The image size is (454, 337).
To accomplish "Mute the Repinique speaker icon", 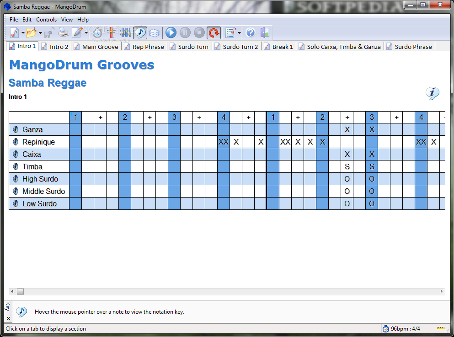I will (16, 142).
